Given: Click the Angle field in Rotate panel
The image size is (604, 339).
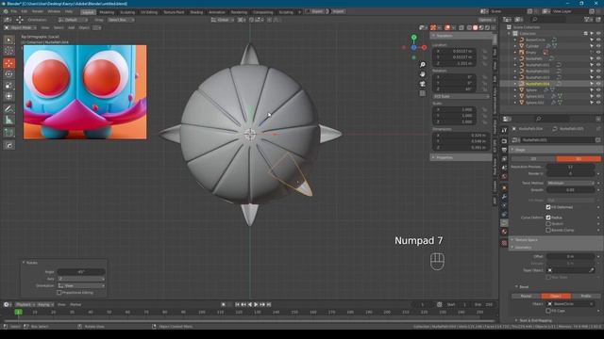Looking at the screenshot, I should click(81, 272).
